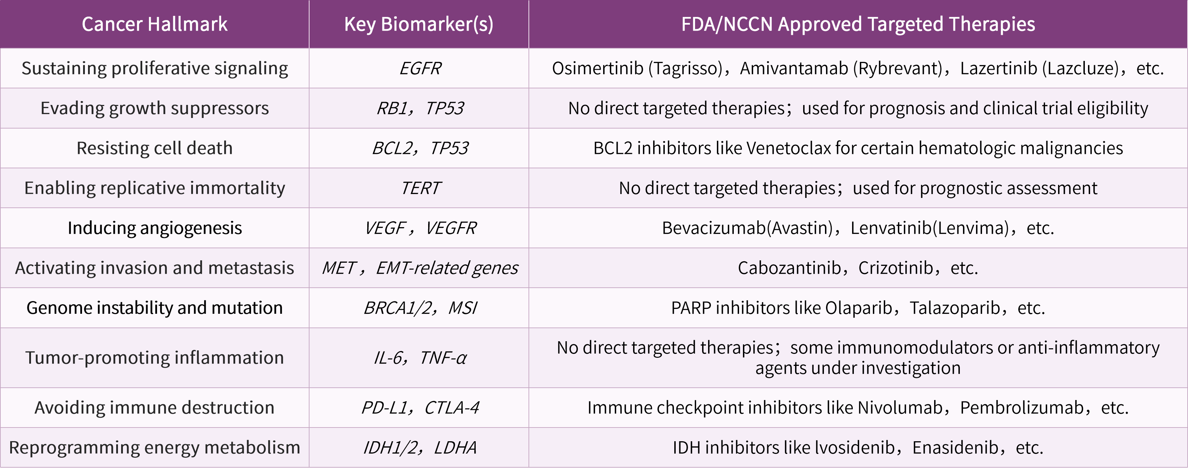
Task: Click the PD-L1, CTLA-4 biomarker cell
Action: coord(419,407)
